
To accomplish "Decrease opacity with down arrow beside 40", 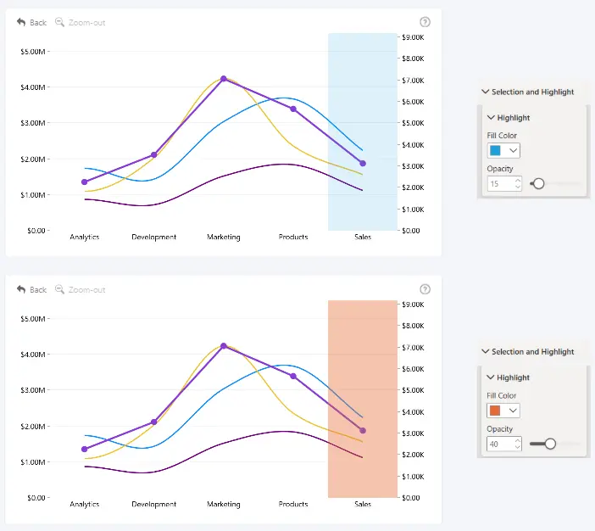I will (517, 447).
